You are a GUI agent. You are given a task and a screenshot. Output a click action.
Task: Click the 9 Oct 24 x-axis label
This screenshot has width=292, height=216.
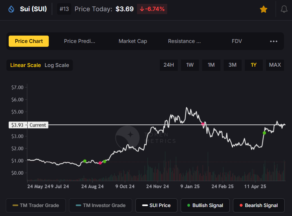pos(125,187)
